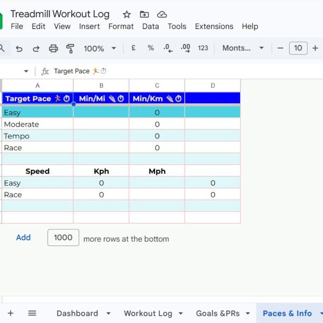Select the Min/Km value in Tempo row

(157, 136)
